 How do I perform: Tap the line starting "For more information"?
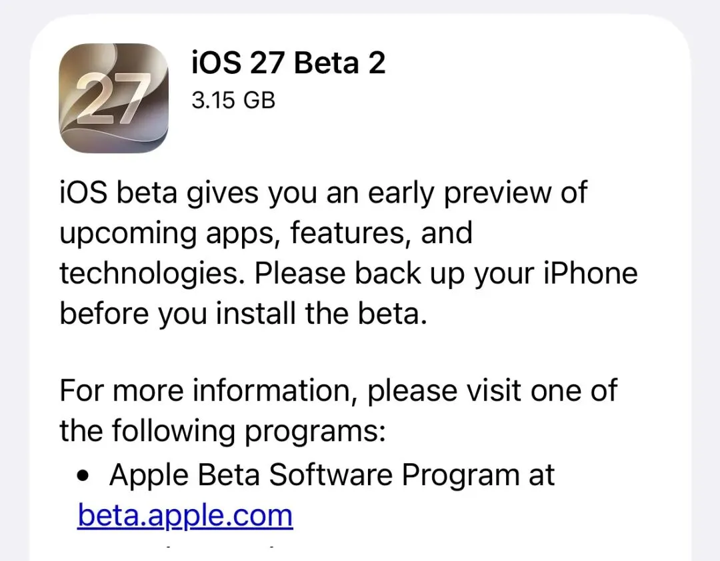tap(339, 390)
